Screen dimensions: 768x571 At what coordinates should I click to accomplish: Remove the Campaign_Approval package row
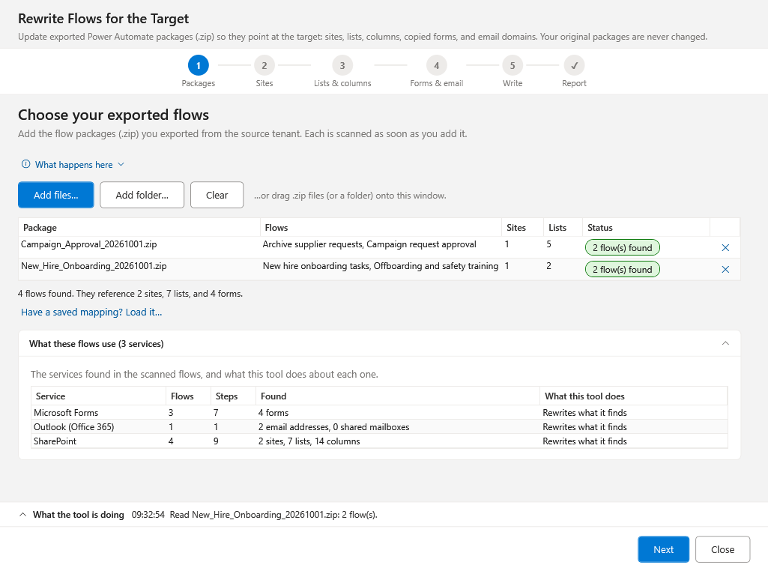(x=725, y=248)
